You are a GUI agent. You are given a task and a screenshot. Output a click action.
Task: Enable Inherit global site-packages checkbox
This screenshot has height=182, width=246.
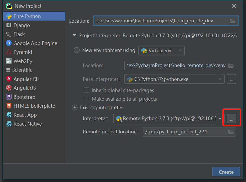[x=87, y=90]
